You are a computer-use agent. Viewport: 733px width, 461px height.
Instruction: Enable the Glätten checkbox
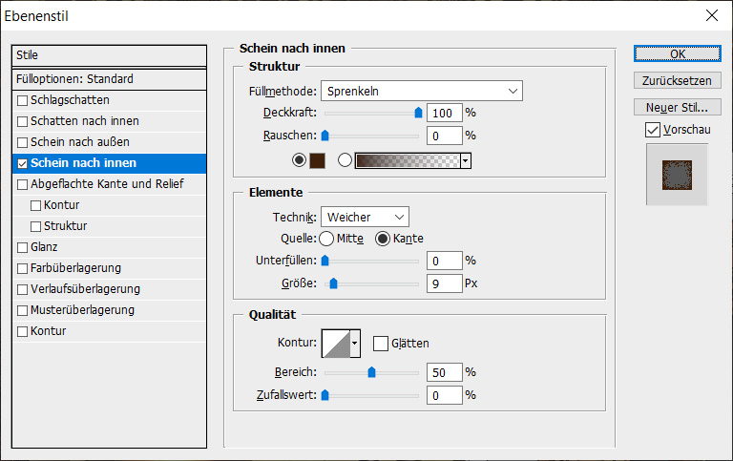point(381,343)
